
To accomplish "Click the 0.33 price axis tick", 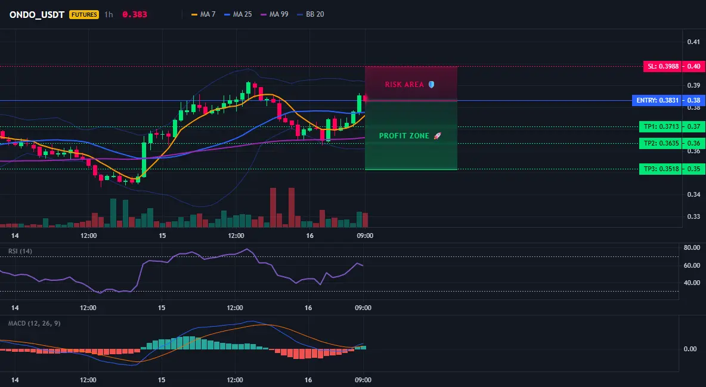I will 693,216.
